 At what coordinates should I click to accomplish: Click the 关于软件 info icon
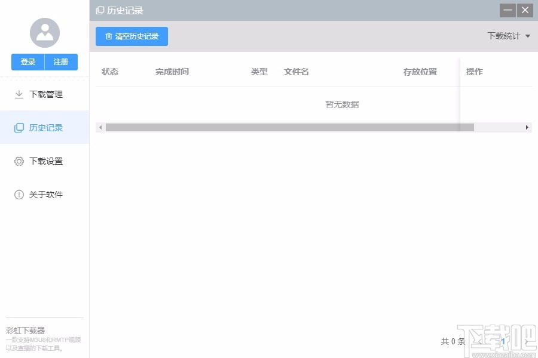18,194
